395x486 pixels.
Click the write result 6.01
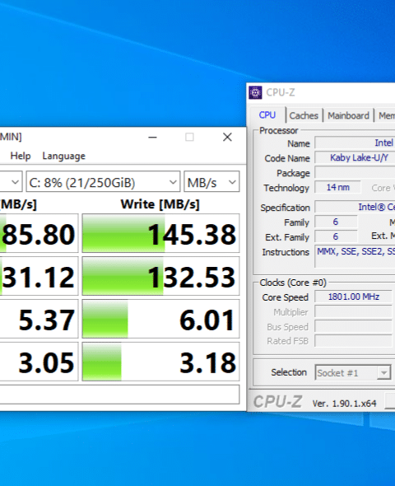pos(160,319)
